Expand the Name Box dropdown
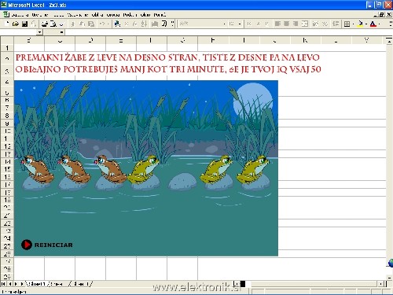 (x=39, y=32)
